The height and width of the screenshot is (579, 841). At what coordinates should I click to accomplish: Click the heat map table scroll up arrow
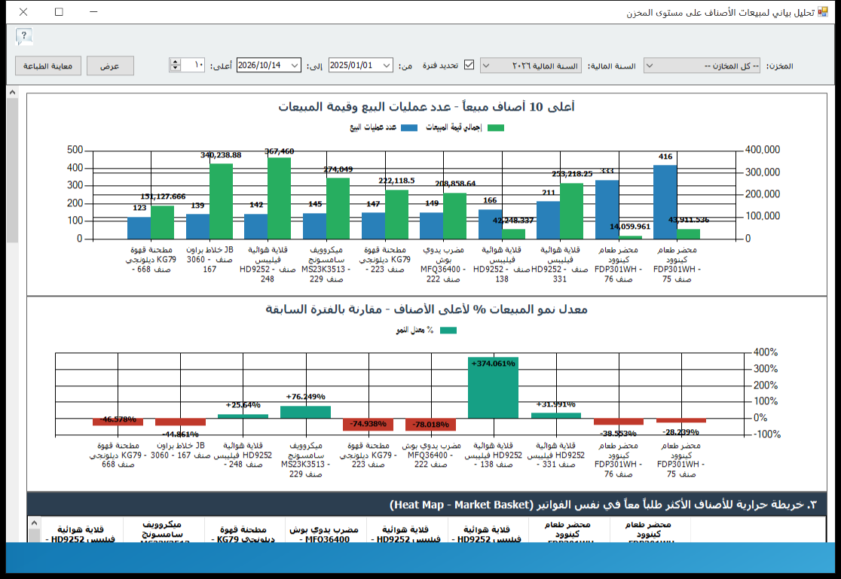(35, 523)
